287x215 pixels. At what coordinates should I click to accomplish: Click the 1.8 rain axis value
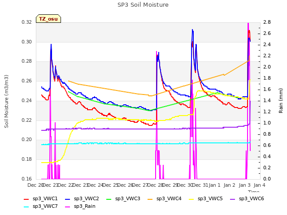tap(267, 78)
